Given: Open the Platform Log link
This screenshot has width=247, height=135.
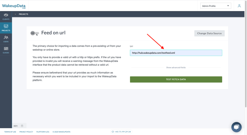Looking at the screenshot, I should (43, 132).
